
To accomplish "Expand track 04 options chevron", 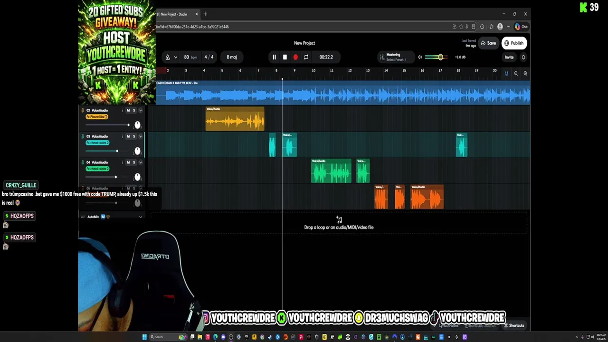I will [140, 162].
